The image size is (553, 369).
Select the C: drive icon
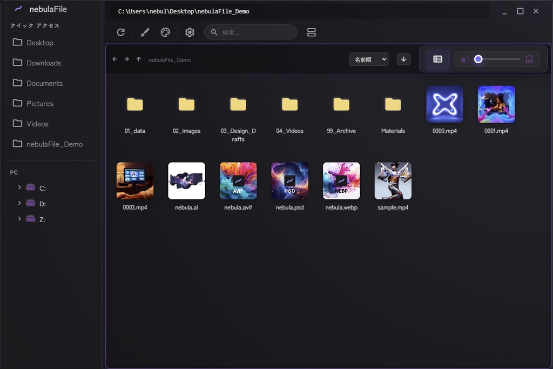(x=31, y=187)
